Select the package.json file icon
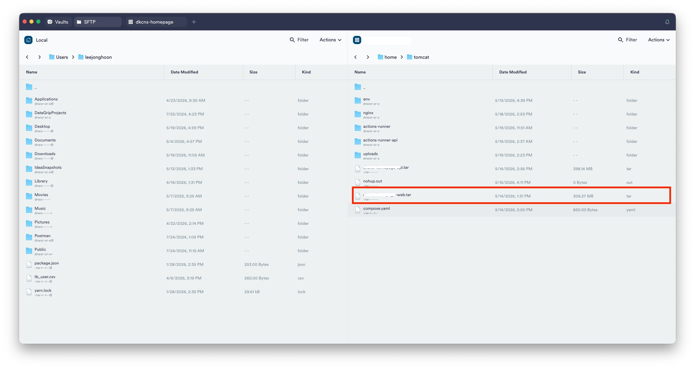The image size is (695, 369). [x=29, y=264]
